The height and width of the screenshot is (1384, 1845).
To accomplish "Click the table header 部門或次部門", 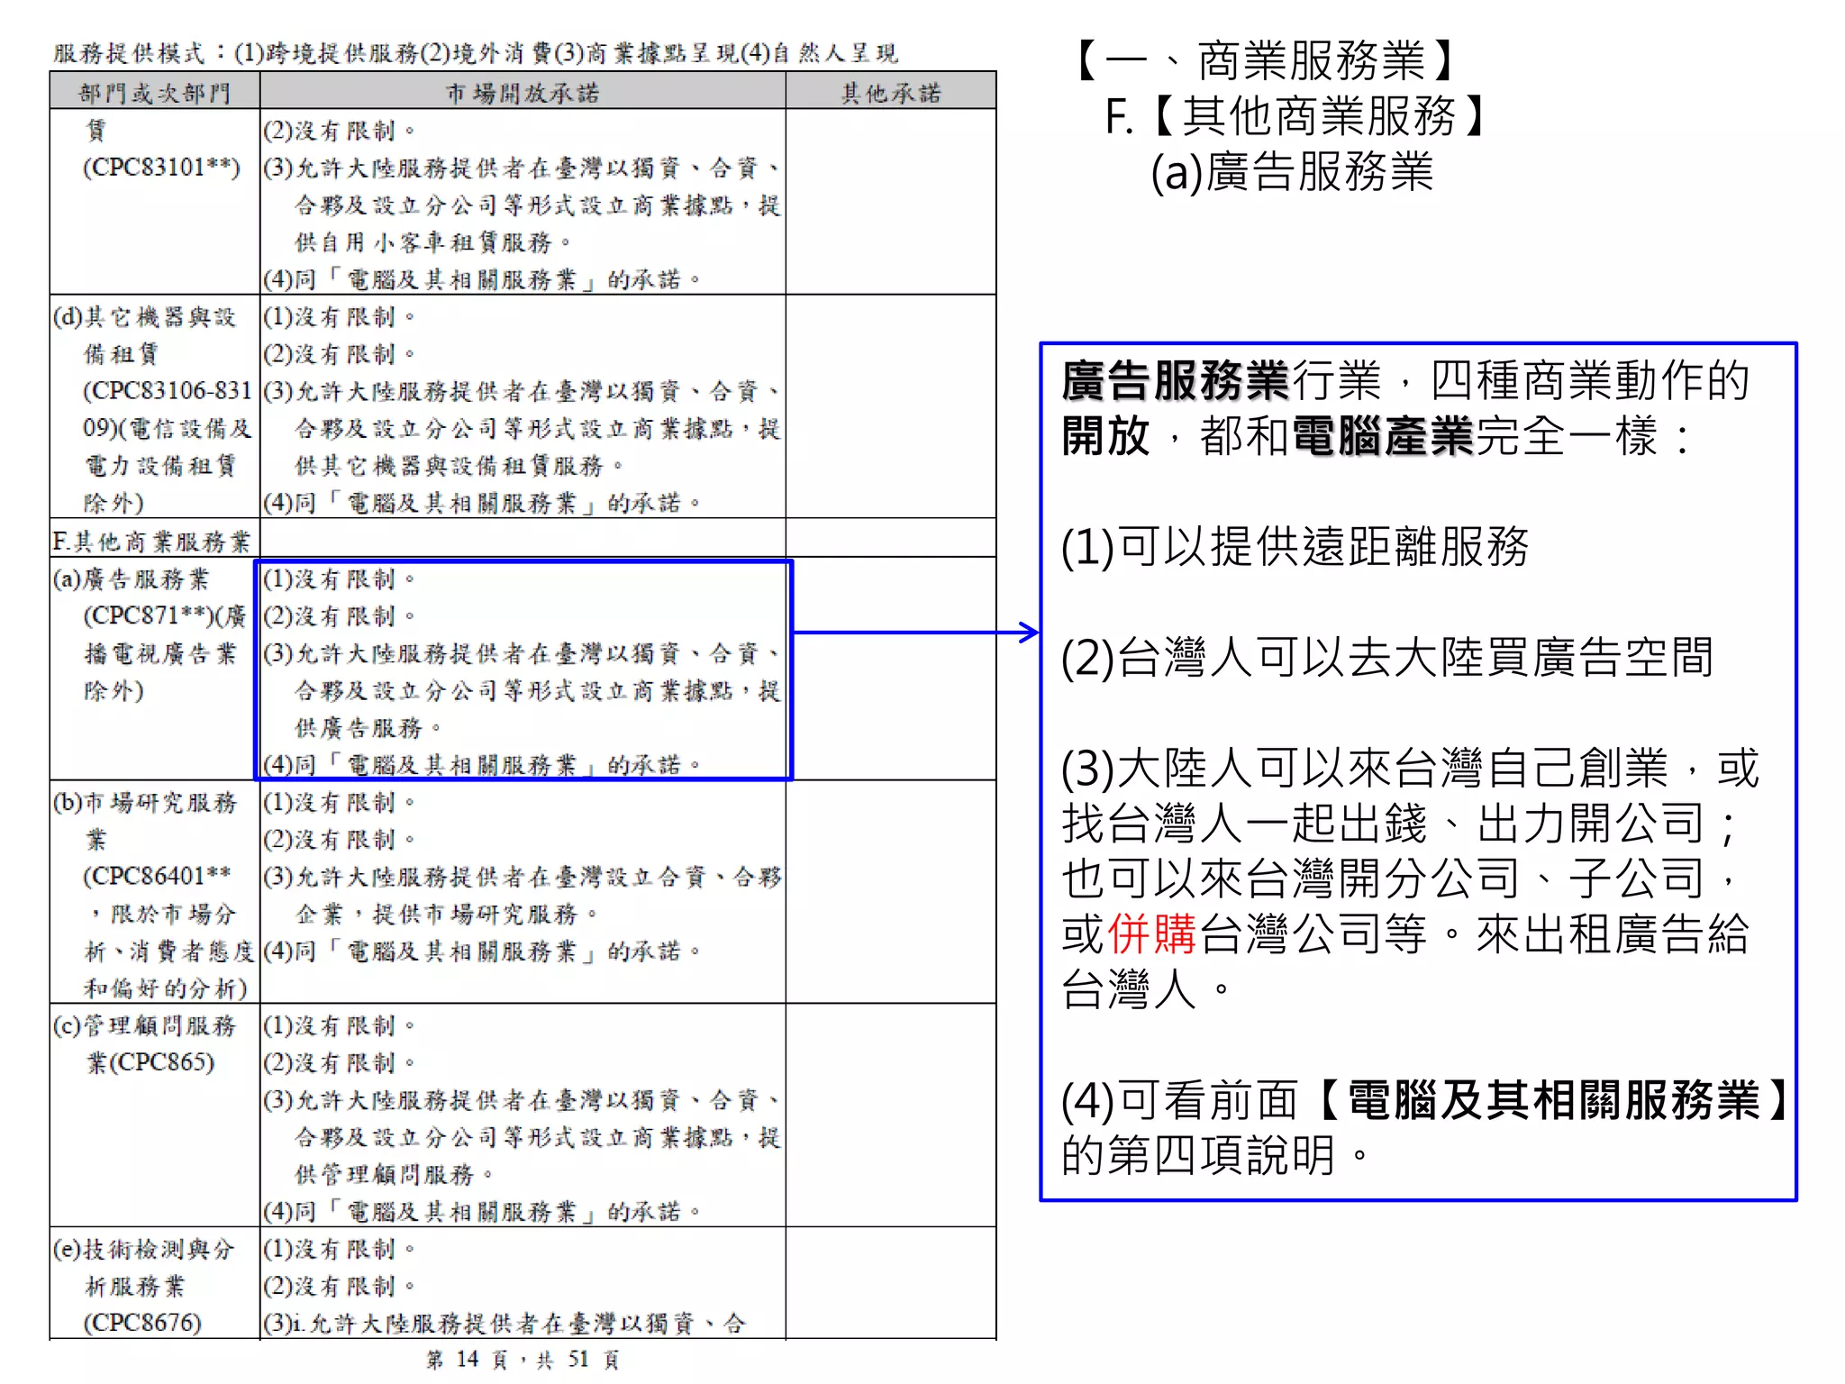I will coord(155,93).
